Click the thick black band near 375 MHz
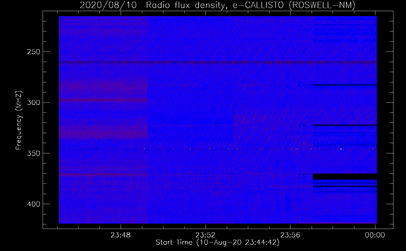Image resolution: width=406 pixels, height=251 pixels. pos(345,177)
